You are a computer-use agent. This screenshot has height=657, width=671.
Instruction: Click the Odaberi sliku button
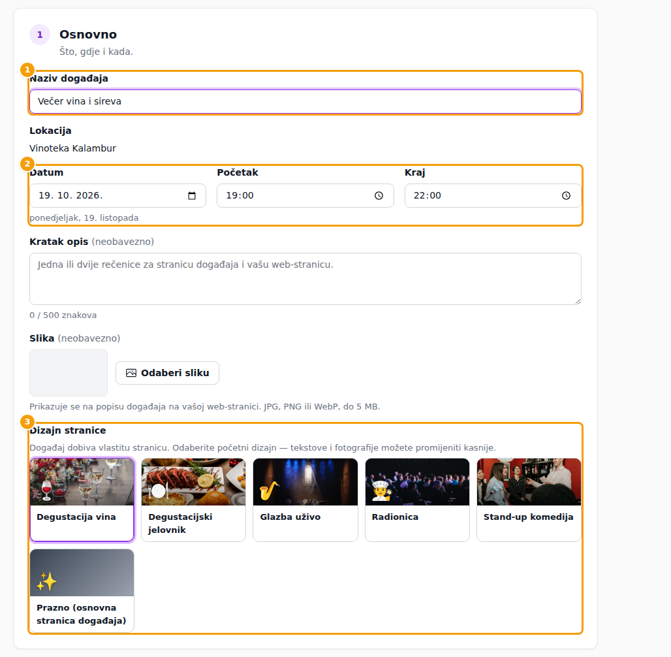(x=167, y=373)
